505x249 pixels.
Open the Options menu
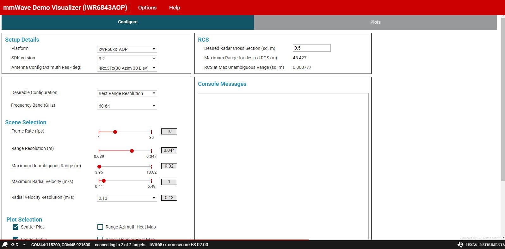[x=147, y=8]
